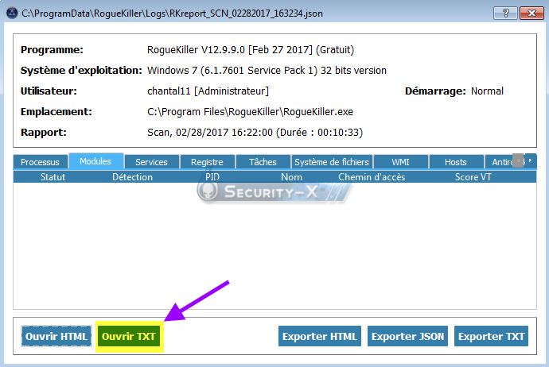The image size is (549, 367).
Task: Click the Programme: label
Action: click(53, 50)
